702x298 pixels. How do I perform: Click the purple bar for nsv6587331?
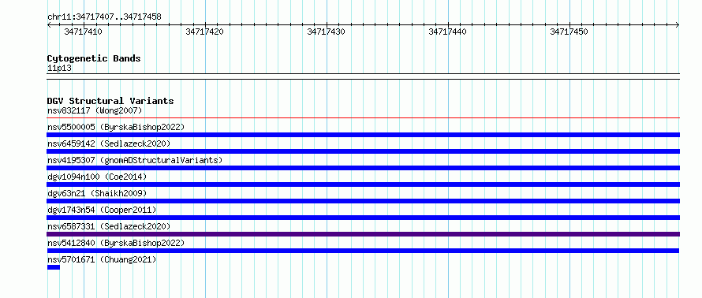363,234
